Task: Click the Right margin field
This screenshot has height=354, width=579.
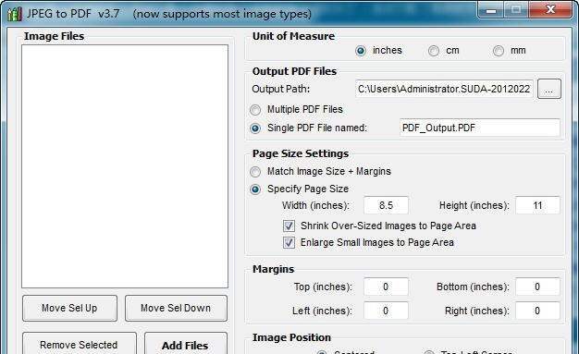Action: pos(537,311)
